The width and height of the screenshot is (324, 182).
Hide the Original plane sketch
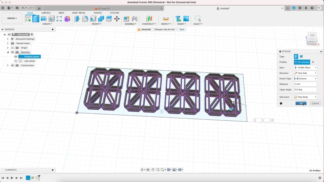16,57
